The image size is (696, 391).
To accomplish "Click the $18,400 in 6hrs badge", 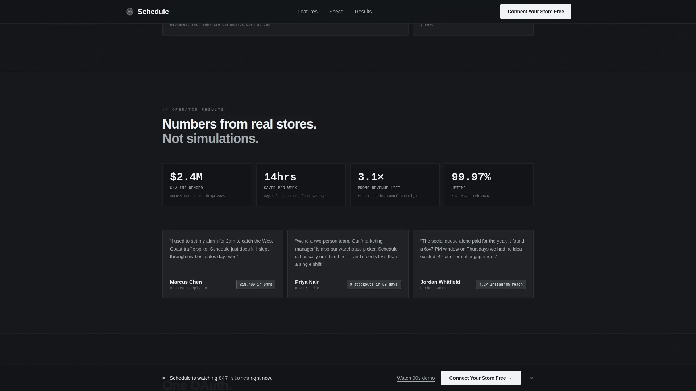I will [x=256, y=285].
